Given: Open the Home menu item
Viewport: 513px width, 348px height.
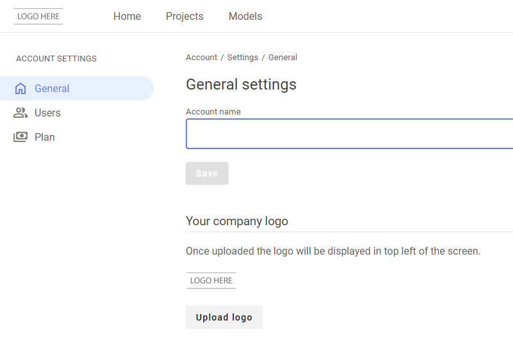Looking at the screenshot, I should 127,17.
